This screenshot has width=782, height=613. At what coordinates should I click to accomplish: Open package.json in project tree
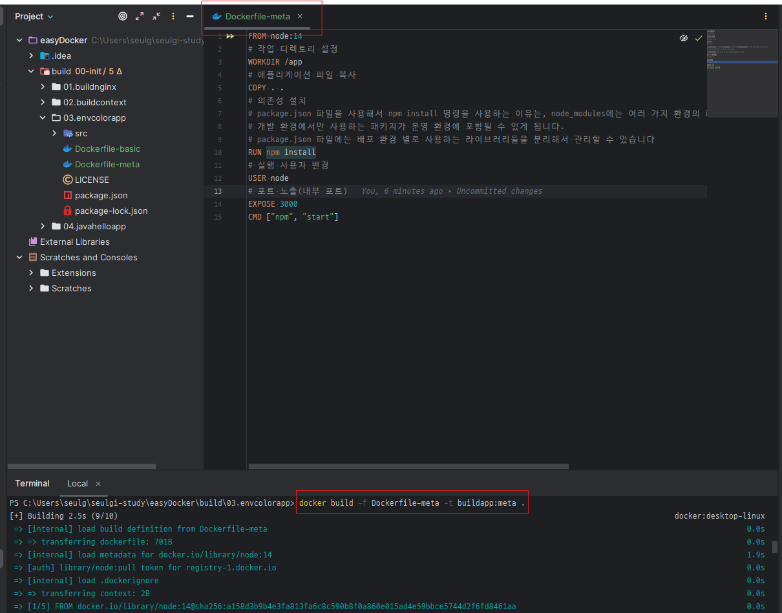coord(101,195)
